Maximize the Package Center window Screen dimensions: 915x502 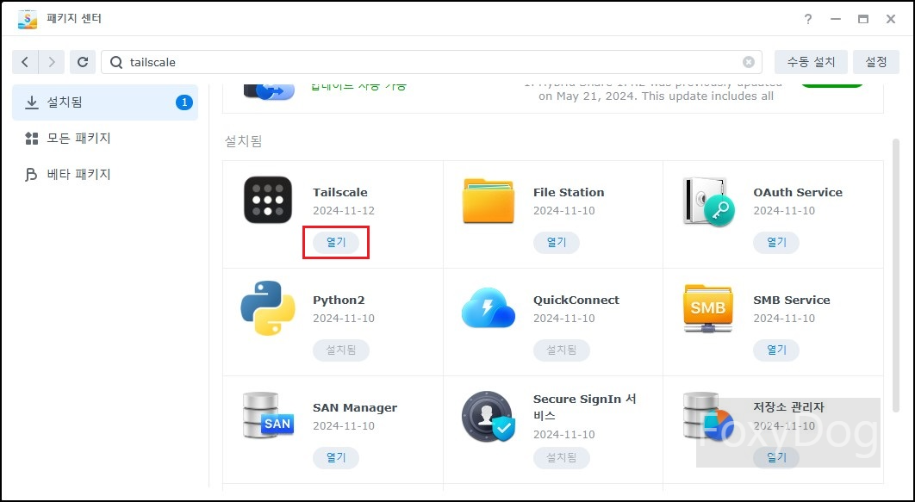pos(863,19)
